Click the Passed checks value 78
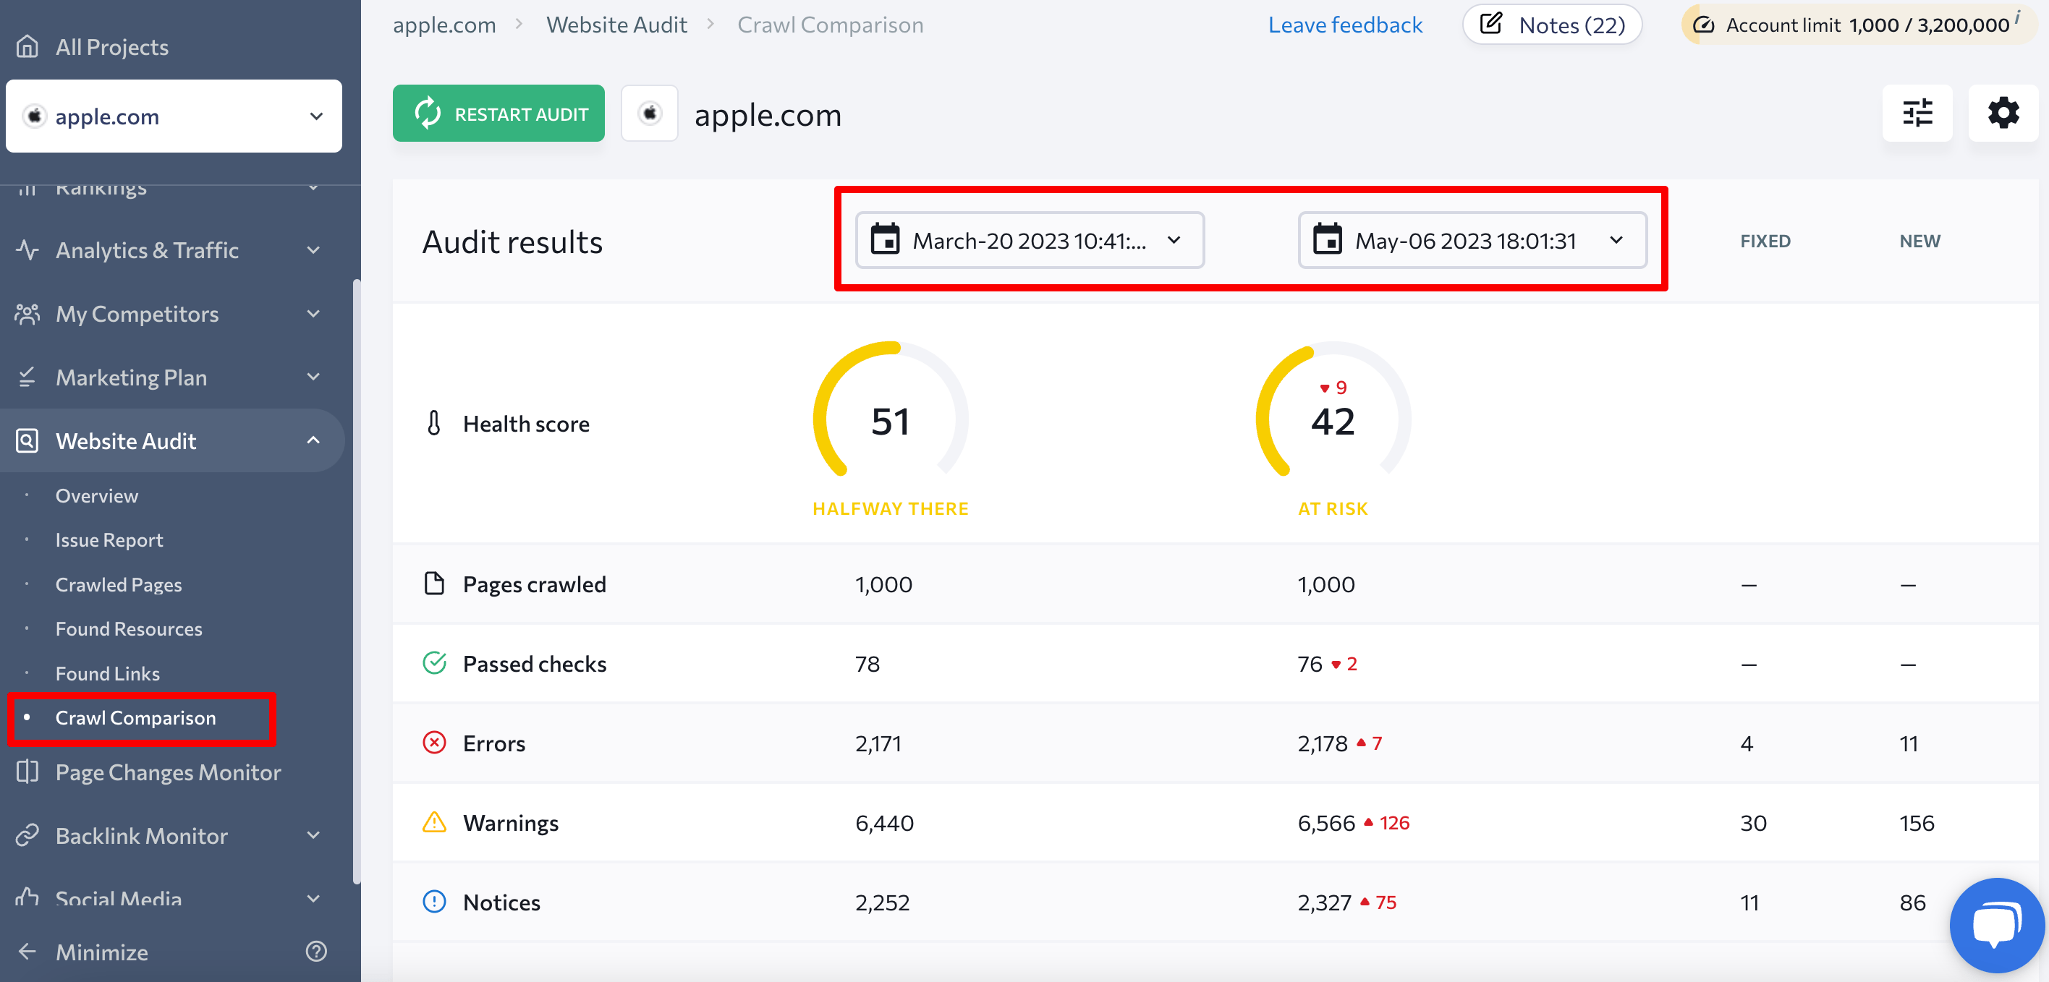The width and height of the screenshot is (2049, 982). tap(867, 663)
